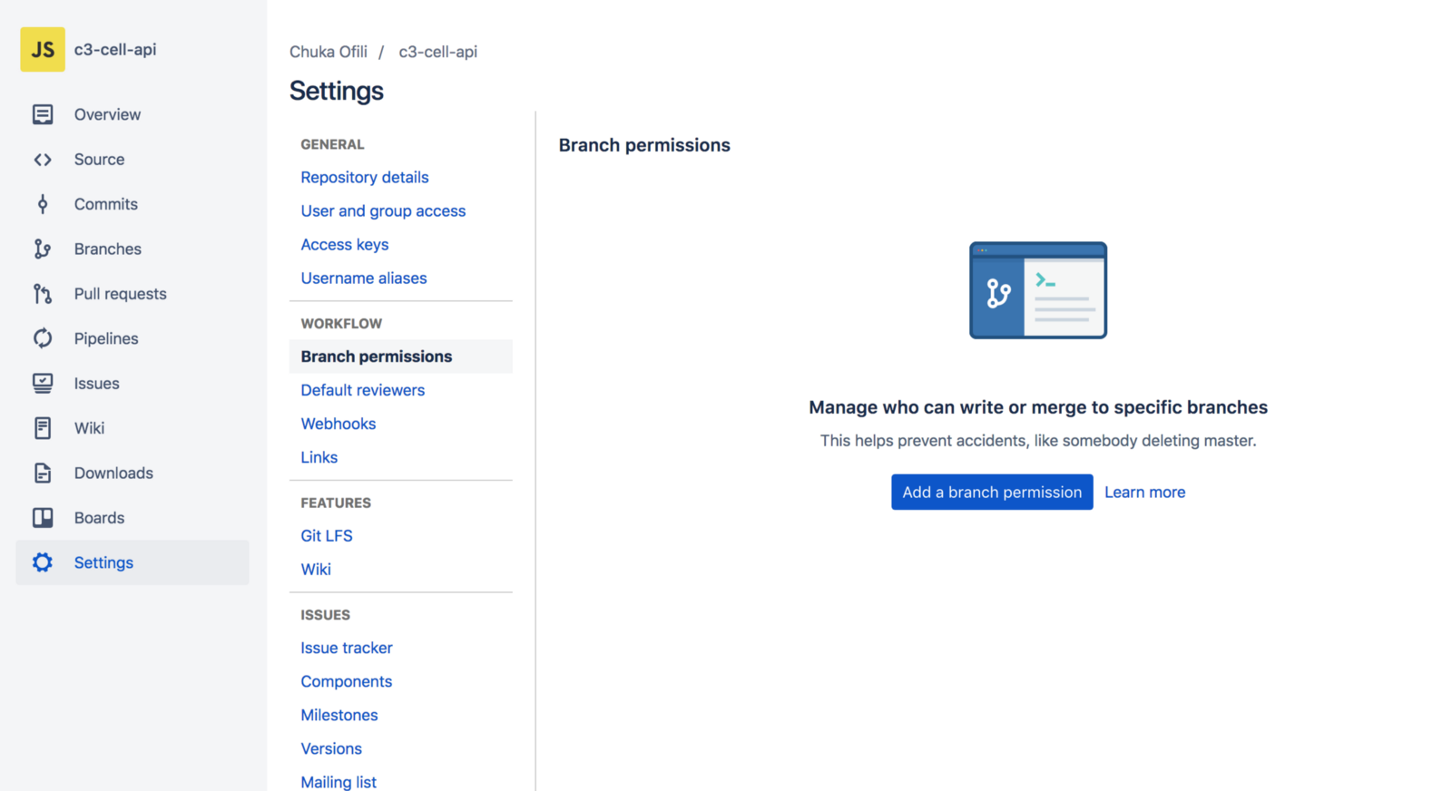Click the JS repository avatar icon

[43, 49]
